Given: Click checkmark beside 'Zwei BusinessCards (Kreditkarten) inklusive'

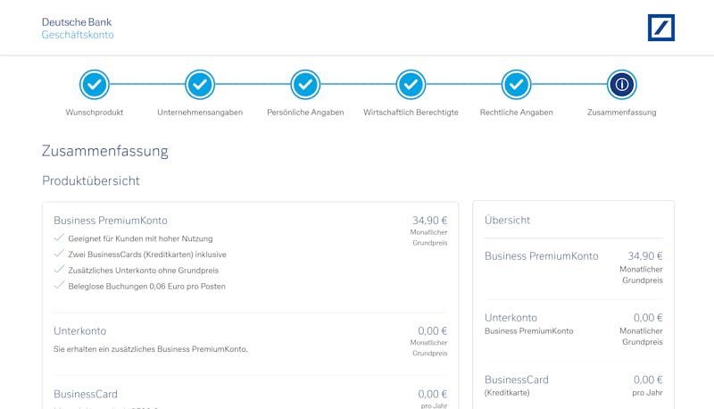Looking at the screenshot, I should (59, 254).
